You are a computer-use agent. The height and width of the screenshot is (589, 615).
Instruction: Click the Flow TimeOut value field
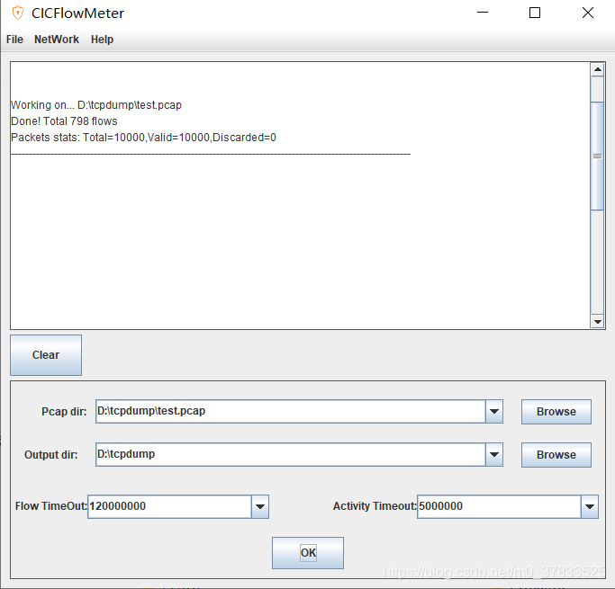[169, 506]
